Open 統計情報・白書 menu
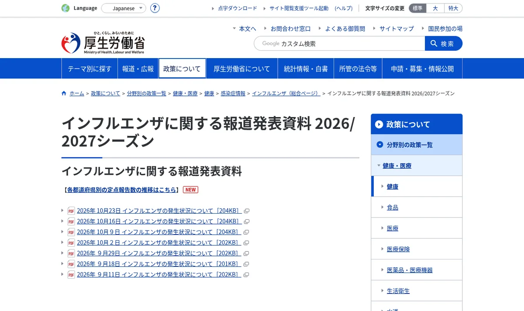 (306, 69)
